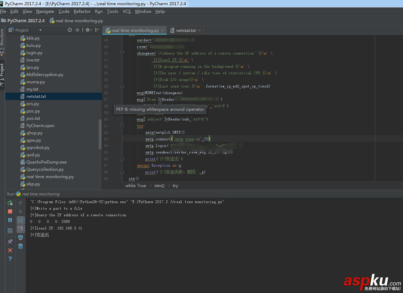Click '[+]loacl IP: 192.168.3.41' console line
This screenshot has width=403, height=293.
point(56,228)
